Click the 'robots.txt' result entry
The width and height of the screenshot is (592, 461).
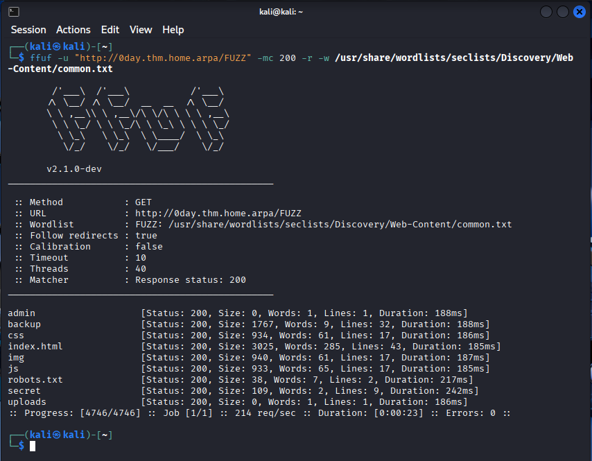click(x=35, y=380)
